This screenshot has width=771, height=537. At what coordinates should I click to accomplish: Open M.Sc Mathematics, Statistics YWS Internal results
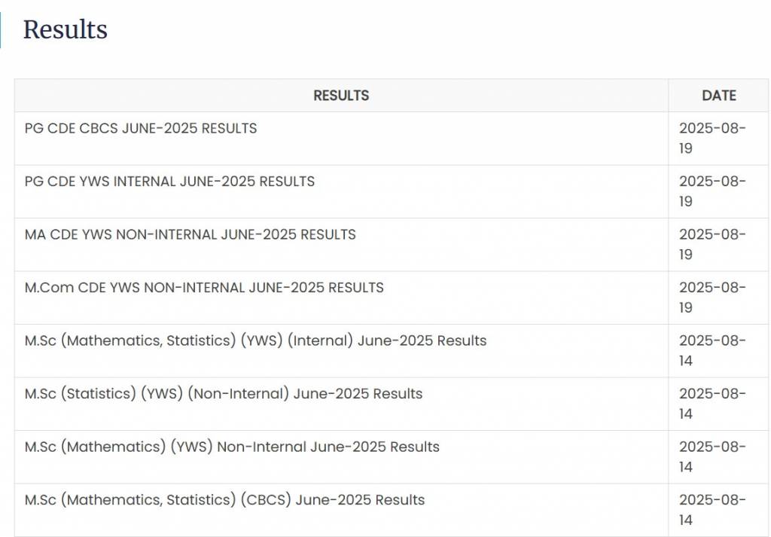click(x=255, y=341)
